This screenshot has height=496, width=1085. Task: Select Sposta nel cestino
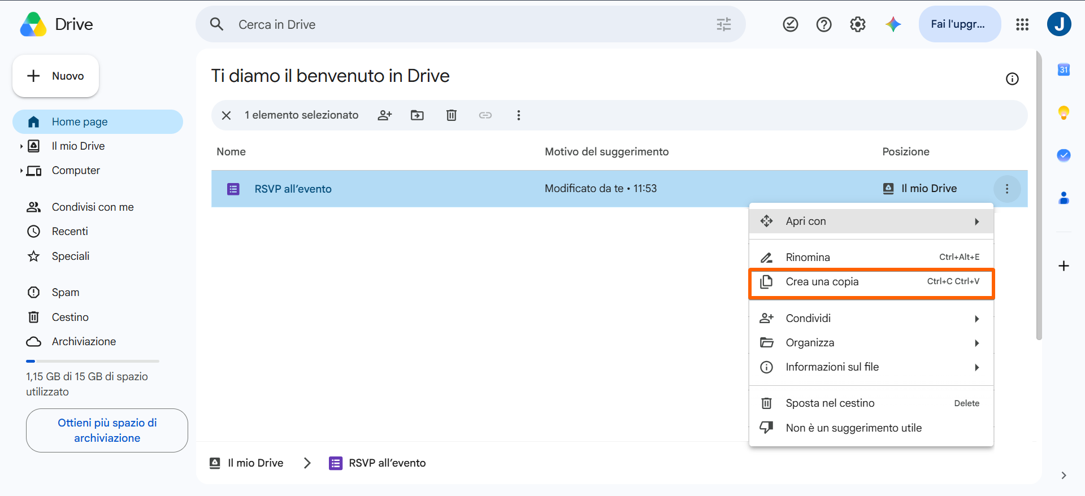(871, 403)
